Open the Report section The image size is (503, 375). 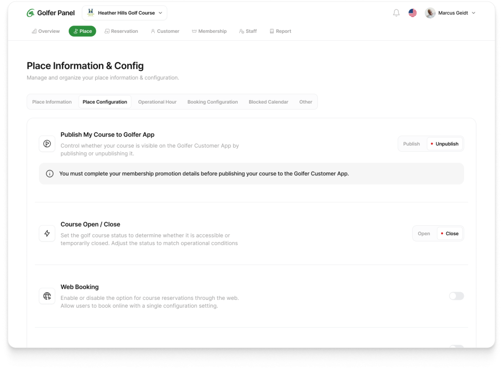280,31
